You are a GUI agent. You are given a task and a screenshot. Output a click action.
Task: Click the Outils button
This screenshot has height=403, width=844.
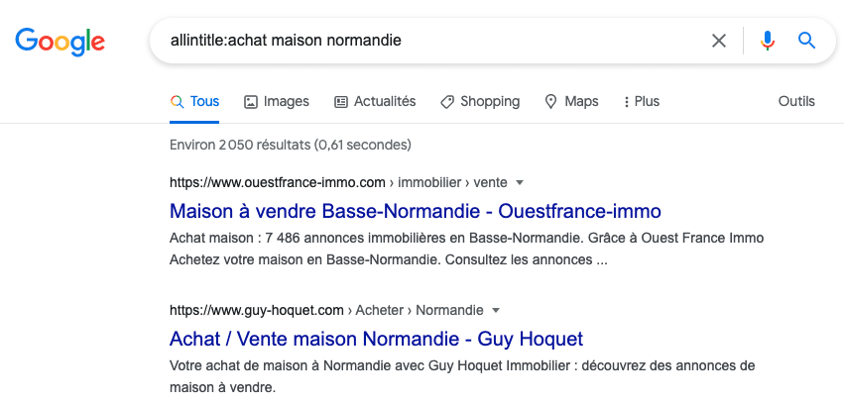click(x=796, y=102)
